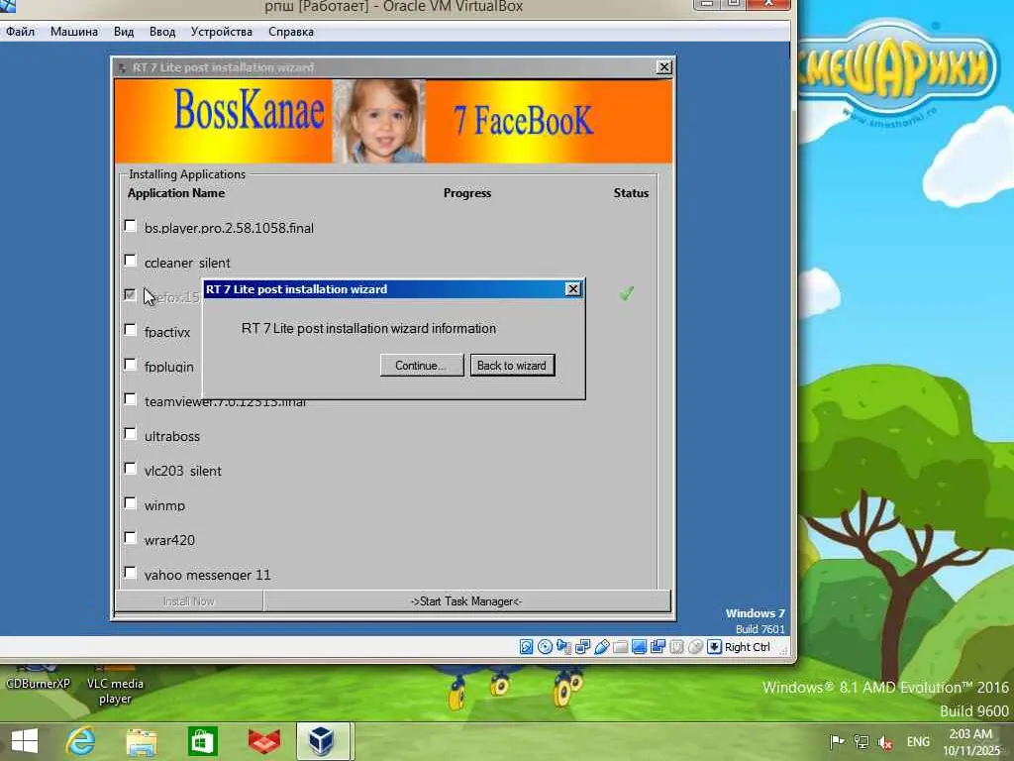Click the Start Task Manager button
Screen dimensions: 1014x761
click(466, 601)
